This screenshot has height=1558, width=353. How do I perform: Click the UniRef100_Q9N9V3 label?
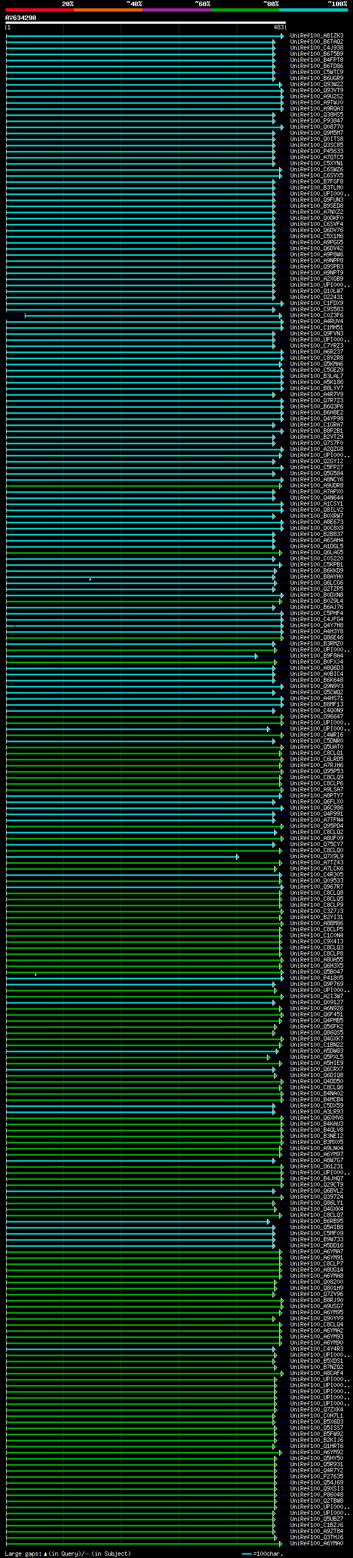coord(317,686)
